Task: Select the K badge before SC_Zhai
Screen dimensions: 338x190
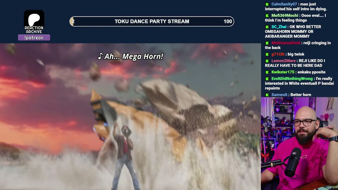Action: 267,27
